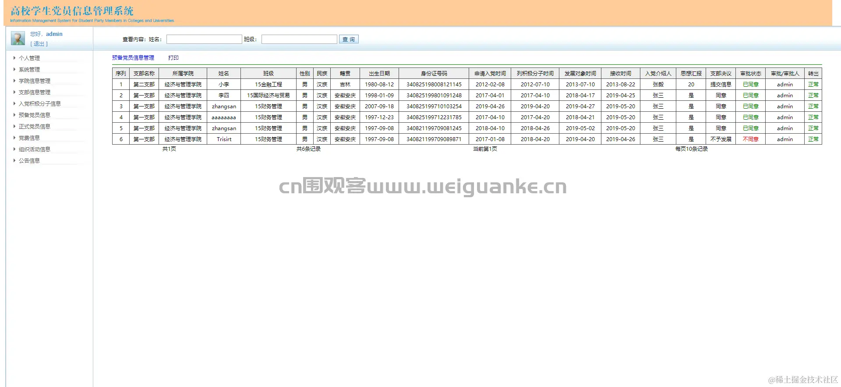Screen dimensions: 841x387
Task: Click ID number 340825198008121145
Action: pos(434,85)
